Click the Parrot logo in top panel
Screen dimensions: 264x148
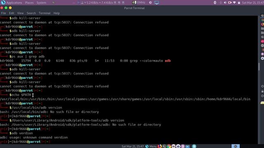(3, 2)
